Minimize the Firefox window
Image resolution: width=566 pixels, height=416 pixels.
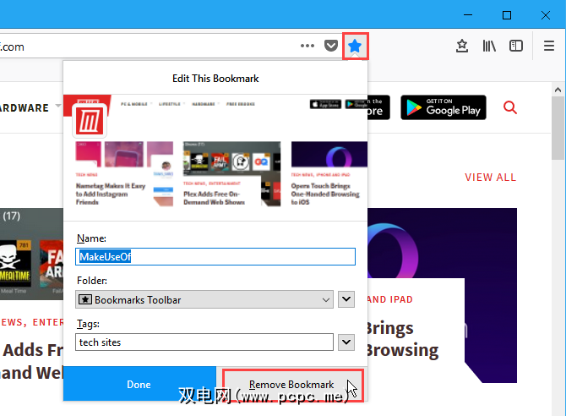click(468, 15)
